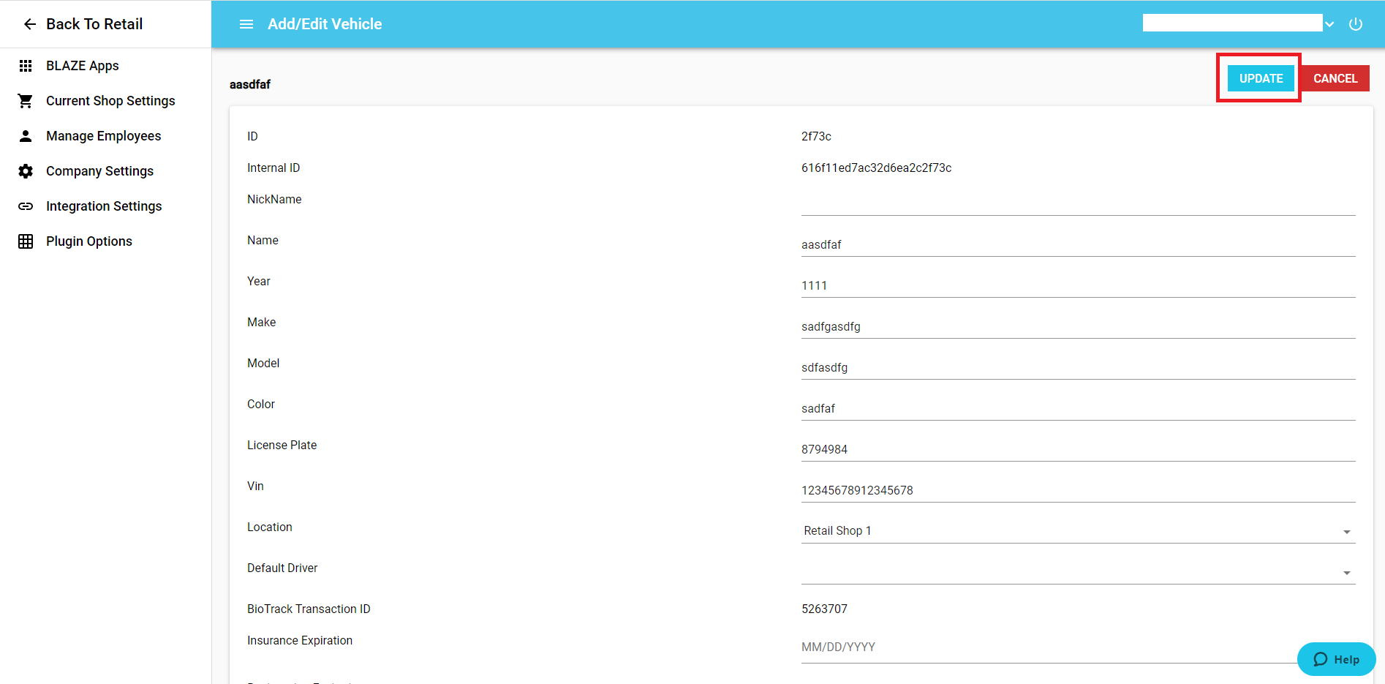Click the Manage Employees person icon
This screenshot has height=684, width=1385.
pyautogui.click(x=26, y=136)
